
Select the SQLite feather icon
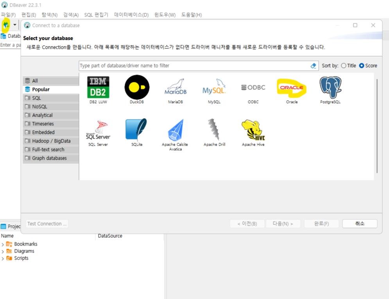point(136,129)
